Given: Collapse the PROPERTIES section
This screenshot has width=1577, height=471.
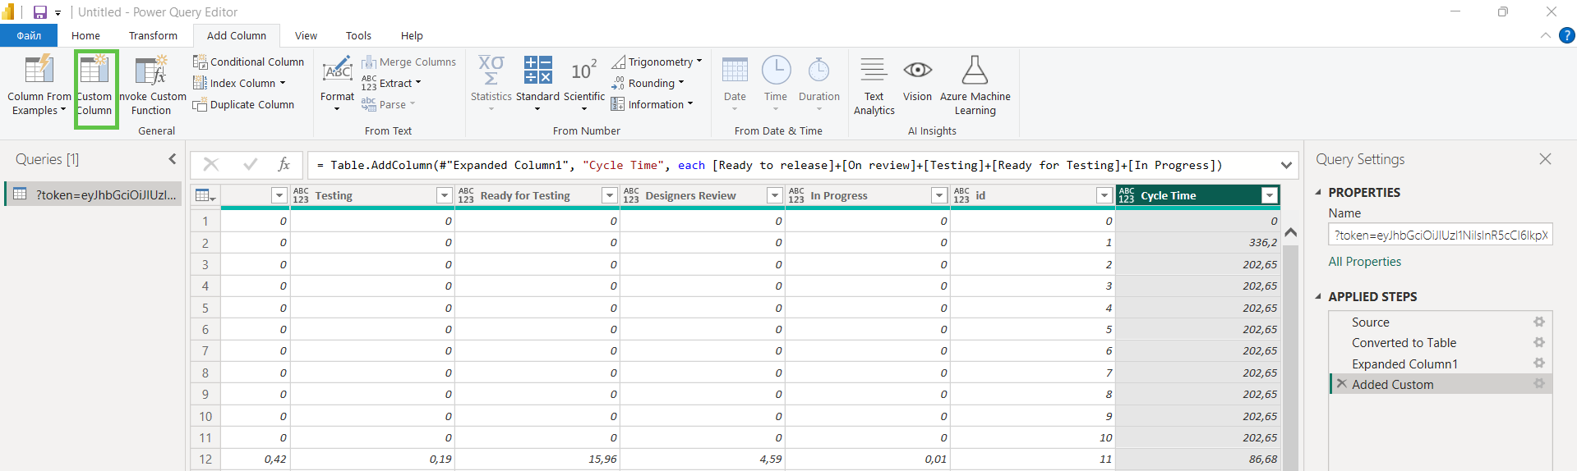Looking at the screenshot, I should coord(1319,192).
